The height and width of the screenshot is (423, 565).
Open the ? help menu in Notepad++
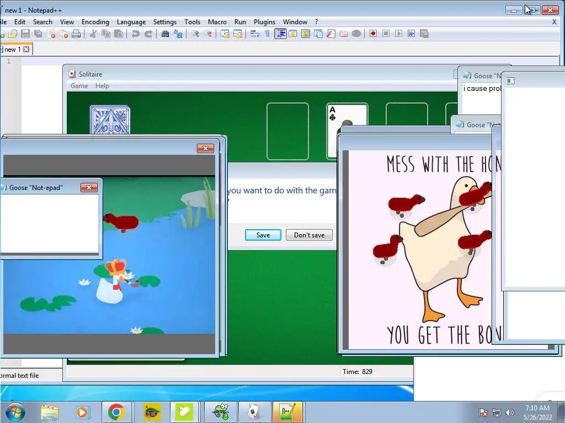[316, 22]
